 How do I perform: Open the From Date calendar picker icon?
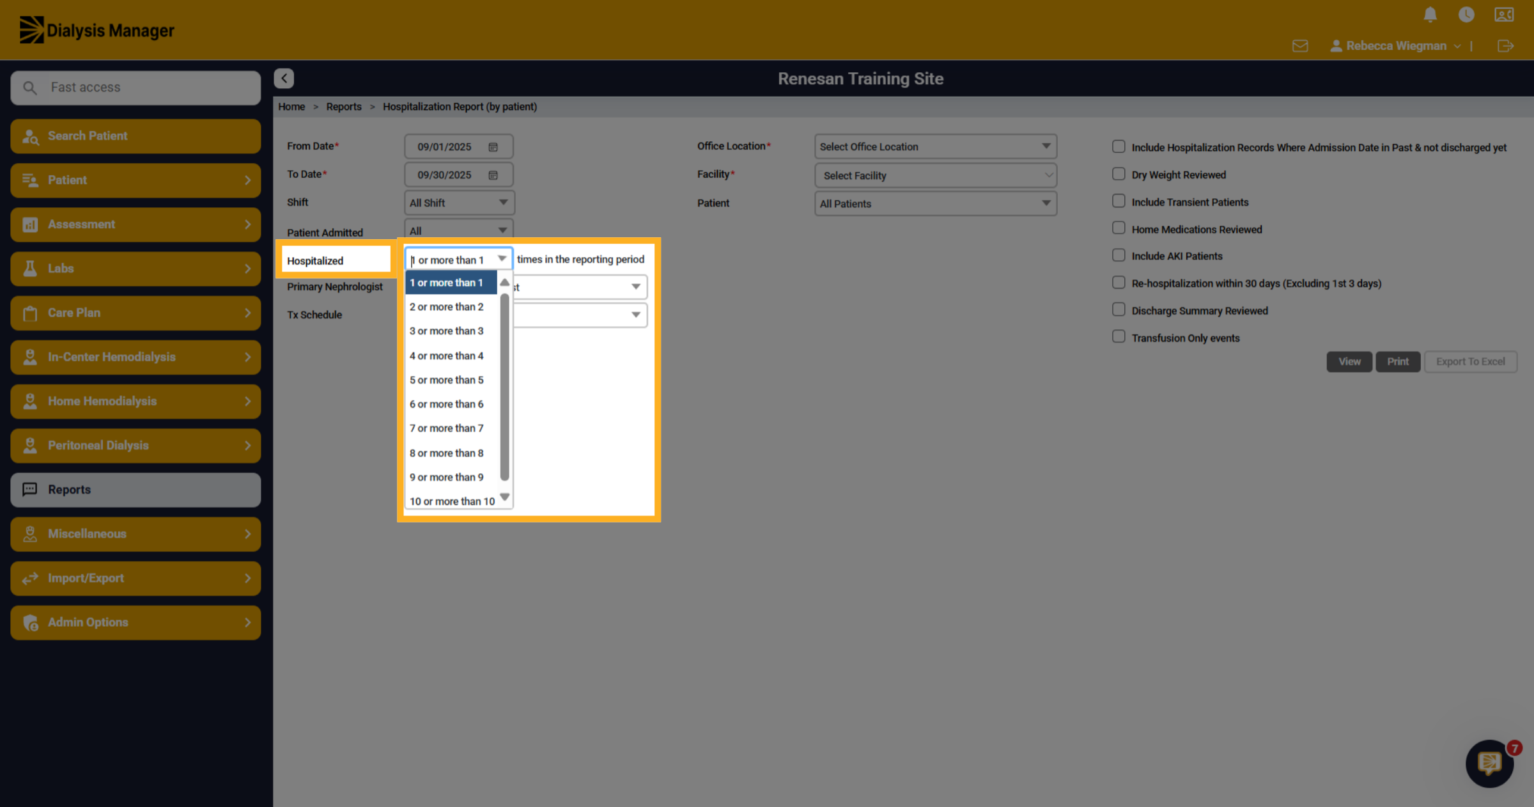point(493,147)
